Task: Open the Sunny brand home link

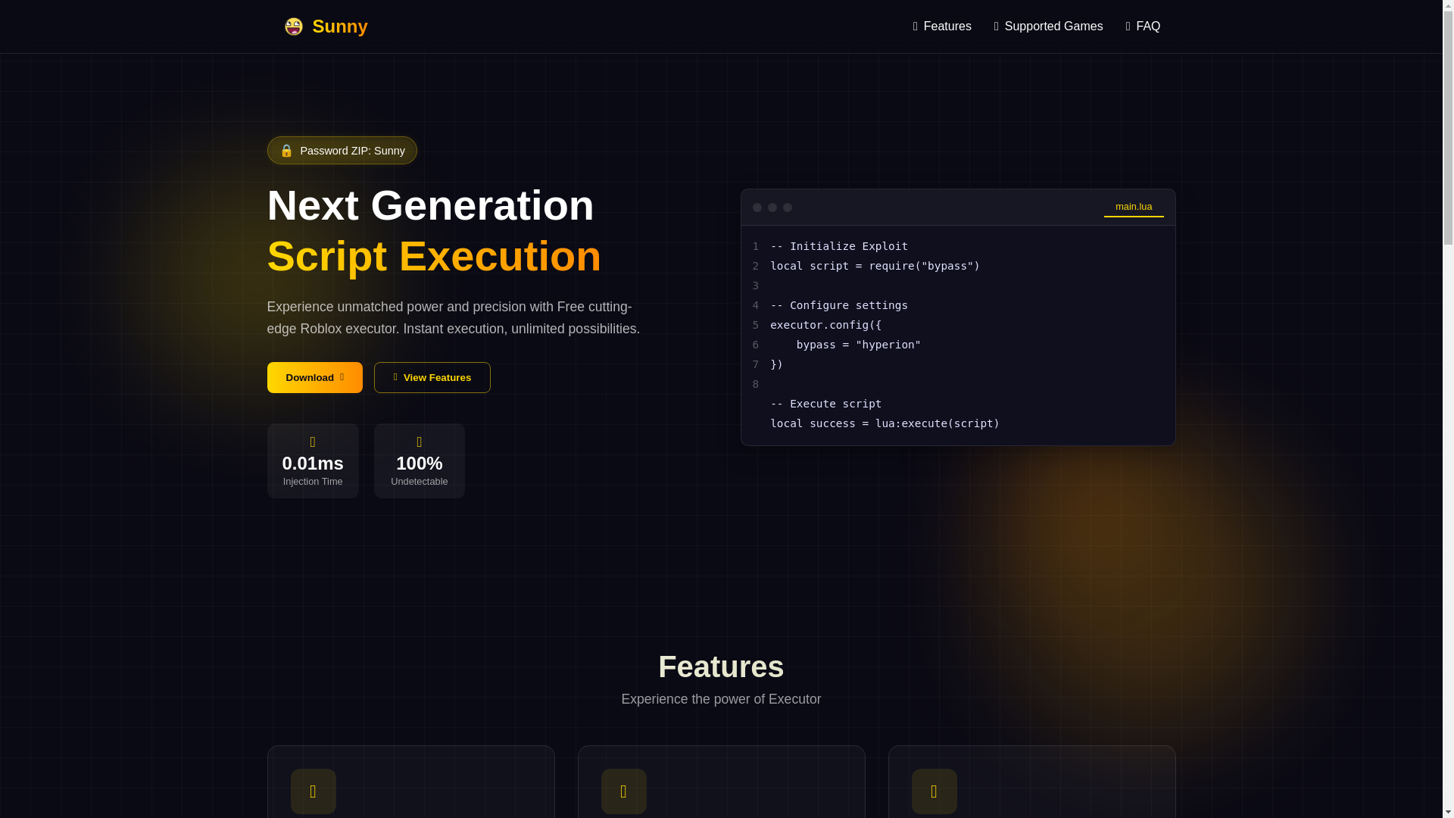Action: (x=326, y=27)
